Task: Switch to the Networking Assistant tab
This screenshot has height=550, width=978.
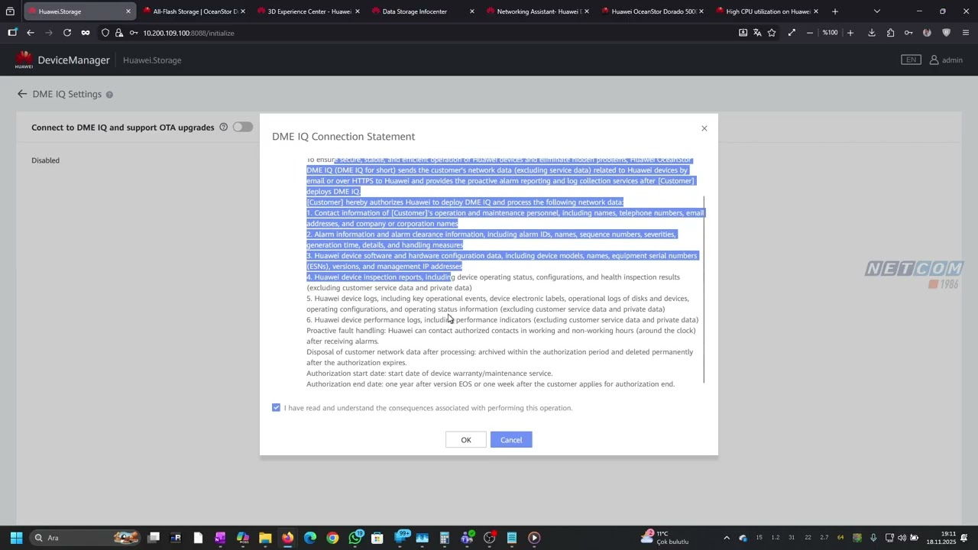Action: click(537, 11)
